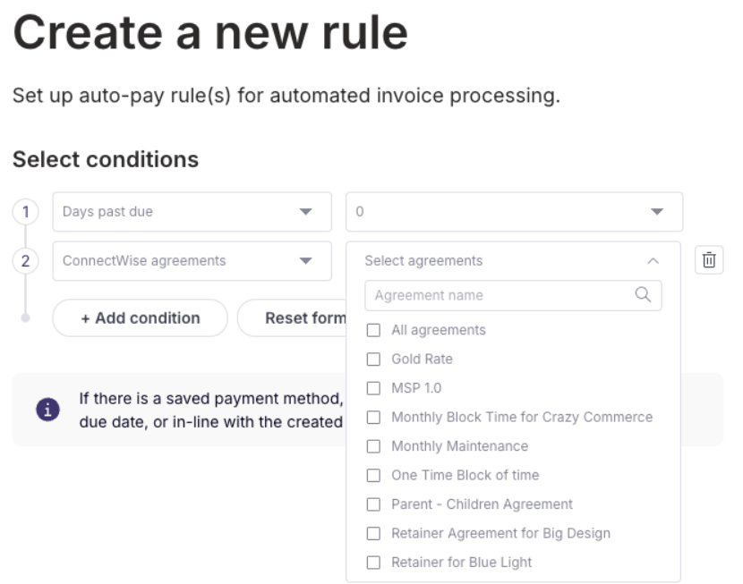Check the Monthly Maintenance agreement
Screen dimensions: 743x584
coord(373,446)
